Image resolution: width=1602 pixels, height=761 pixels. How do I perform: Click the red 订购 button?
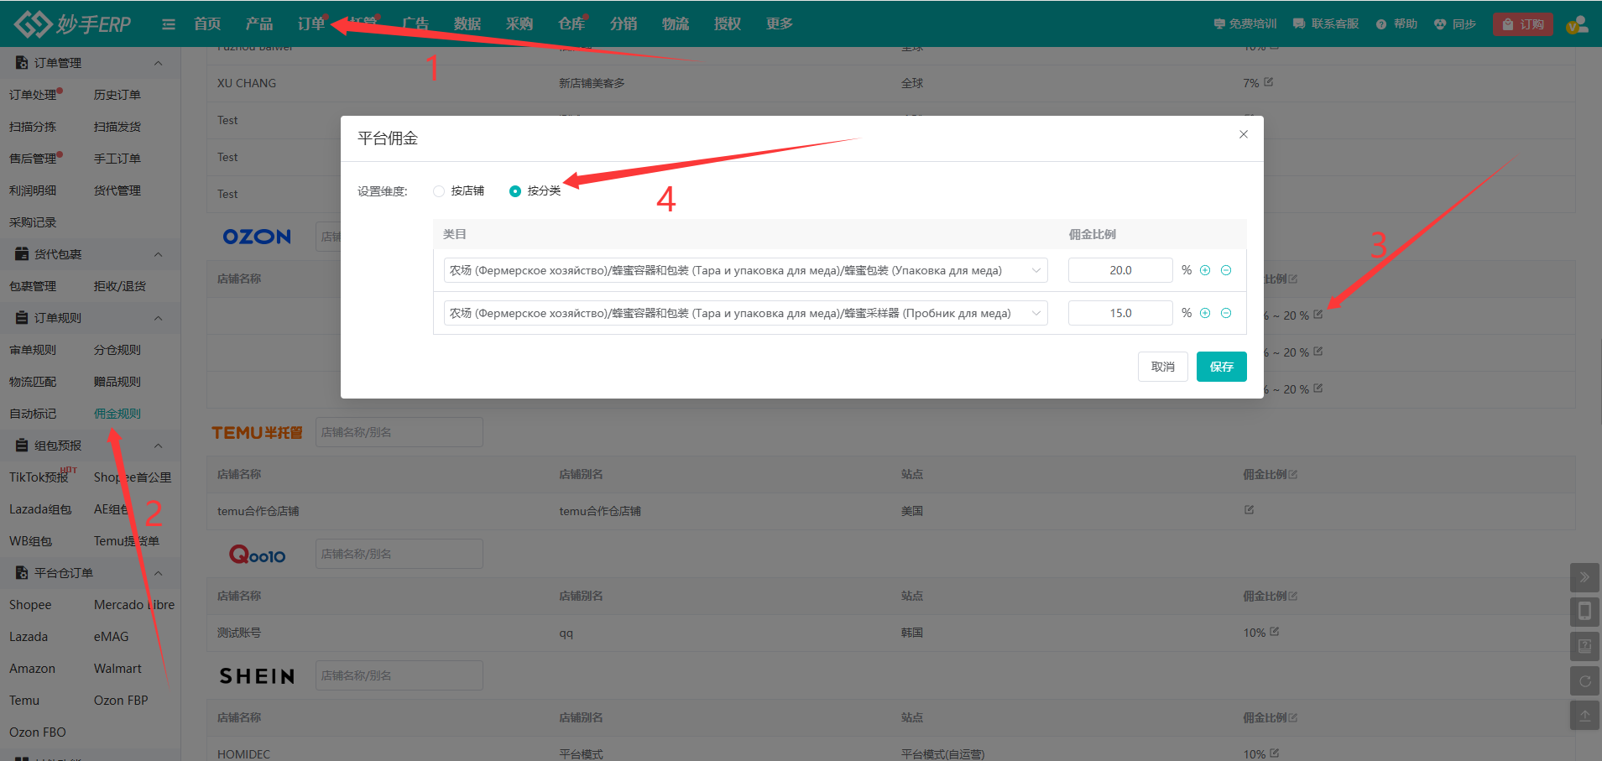[x=1523, y=24]
